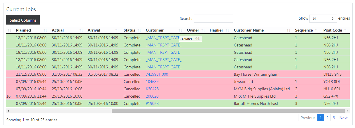Sort by Status using its arrow icon
This screenshot has width=355, height=128.
[139, 30]
